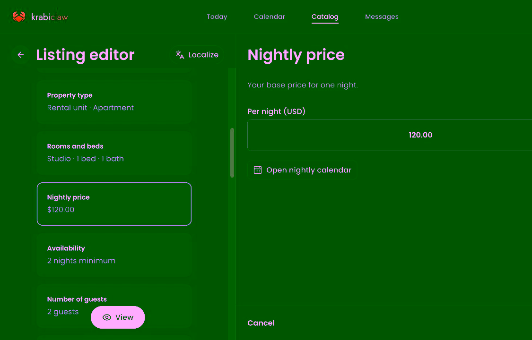Click the Localize button text
The image size is (532, 340).
203,55
